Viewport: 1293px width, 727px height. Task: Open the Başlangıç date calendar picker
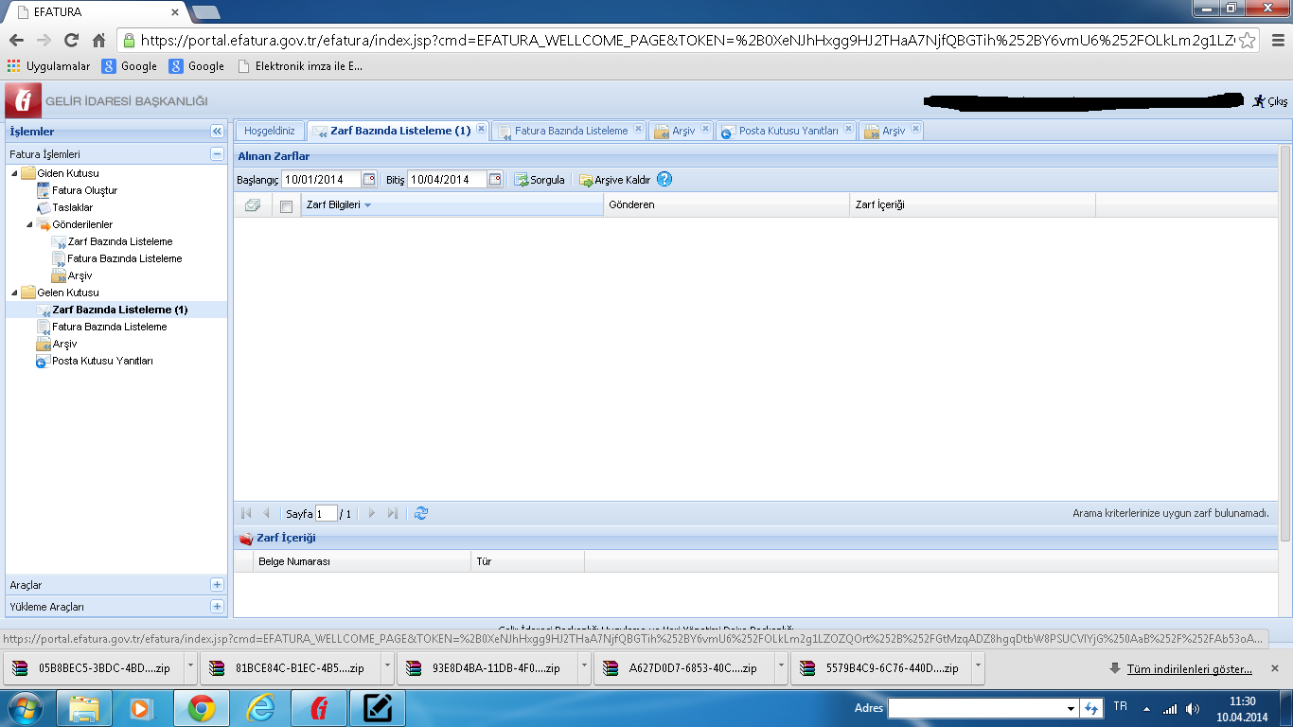point(369,179)
